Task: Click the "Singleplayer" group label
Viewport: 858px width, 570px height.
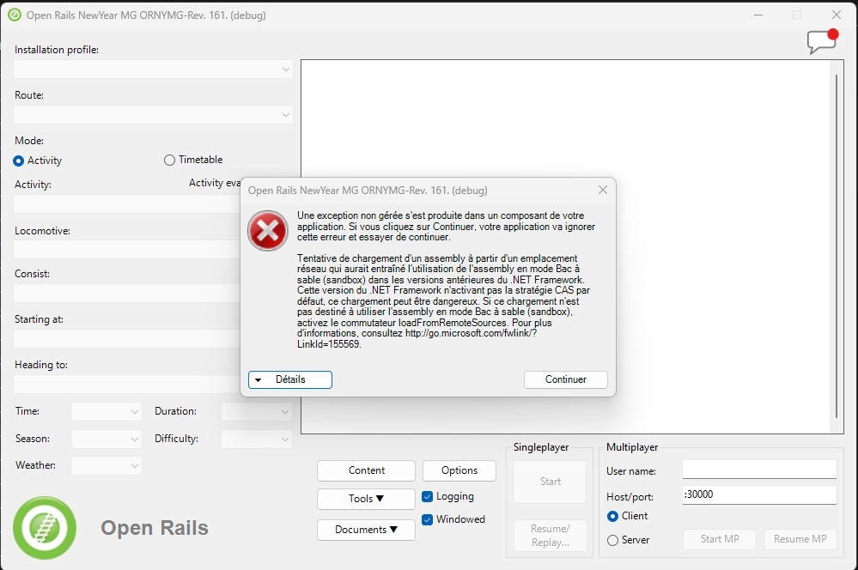Action: 541,447
